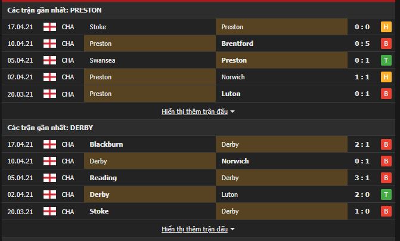The width and height of the screenshot is (400, 241).
Task: Click the red B badge for Preston–Brentford 0:5
Action: (386, 44)
